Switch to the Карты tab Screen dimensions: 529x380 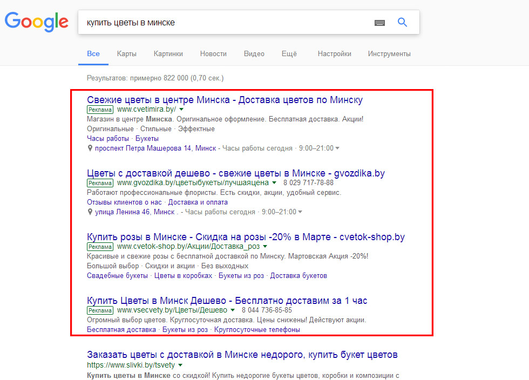126,54
